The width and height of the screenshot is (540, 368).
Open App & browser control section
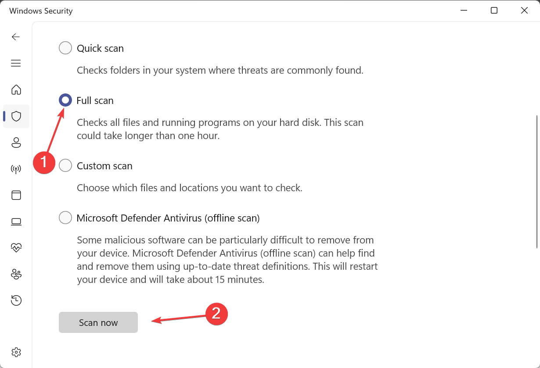pos(16,195)
